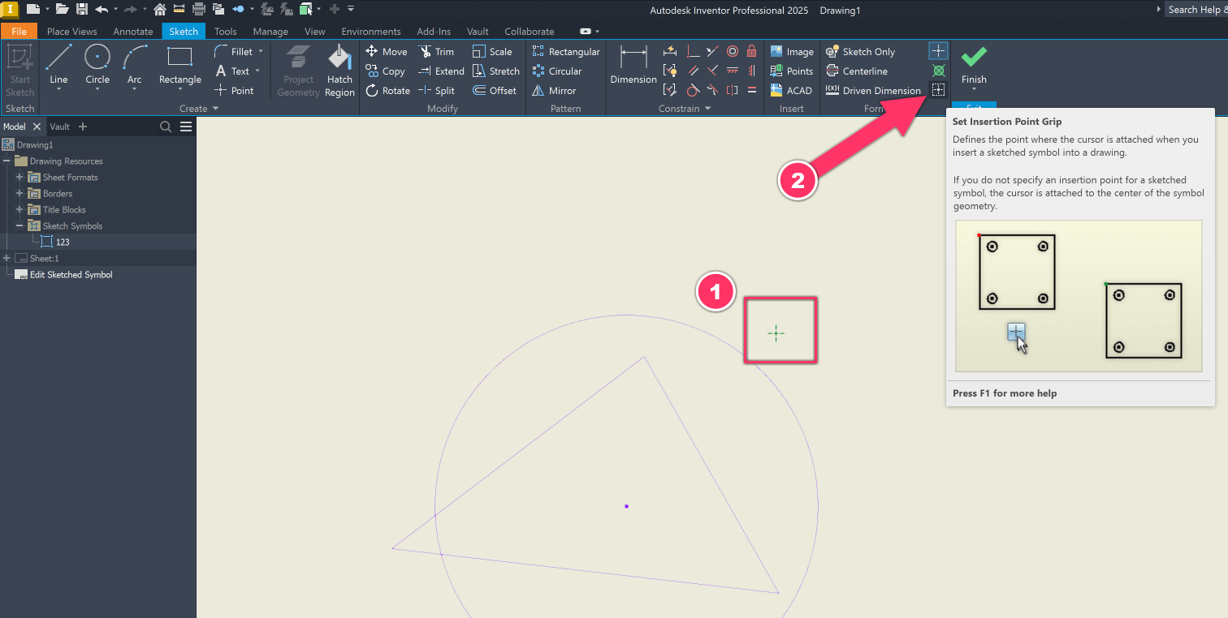Select the Rectangle tool
The image size is (1228, 618).
[179, 65]
